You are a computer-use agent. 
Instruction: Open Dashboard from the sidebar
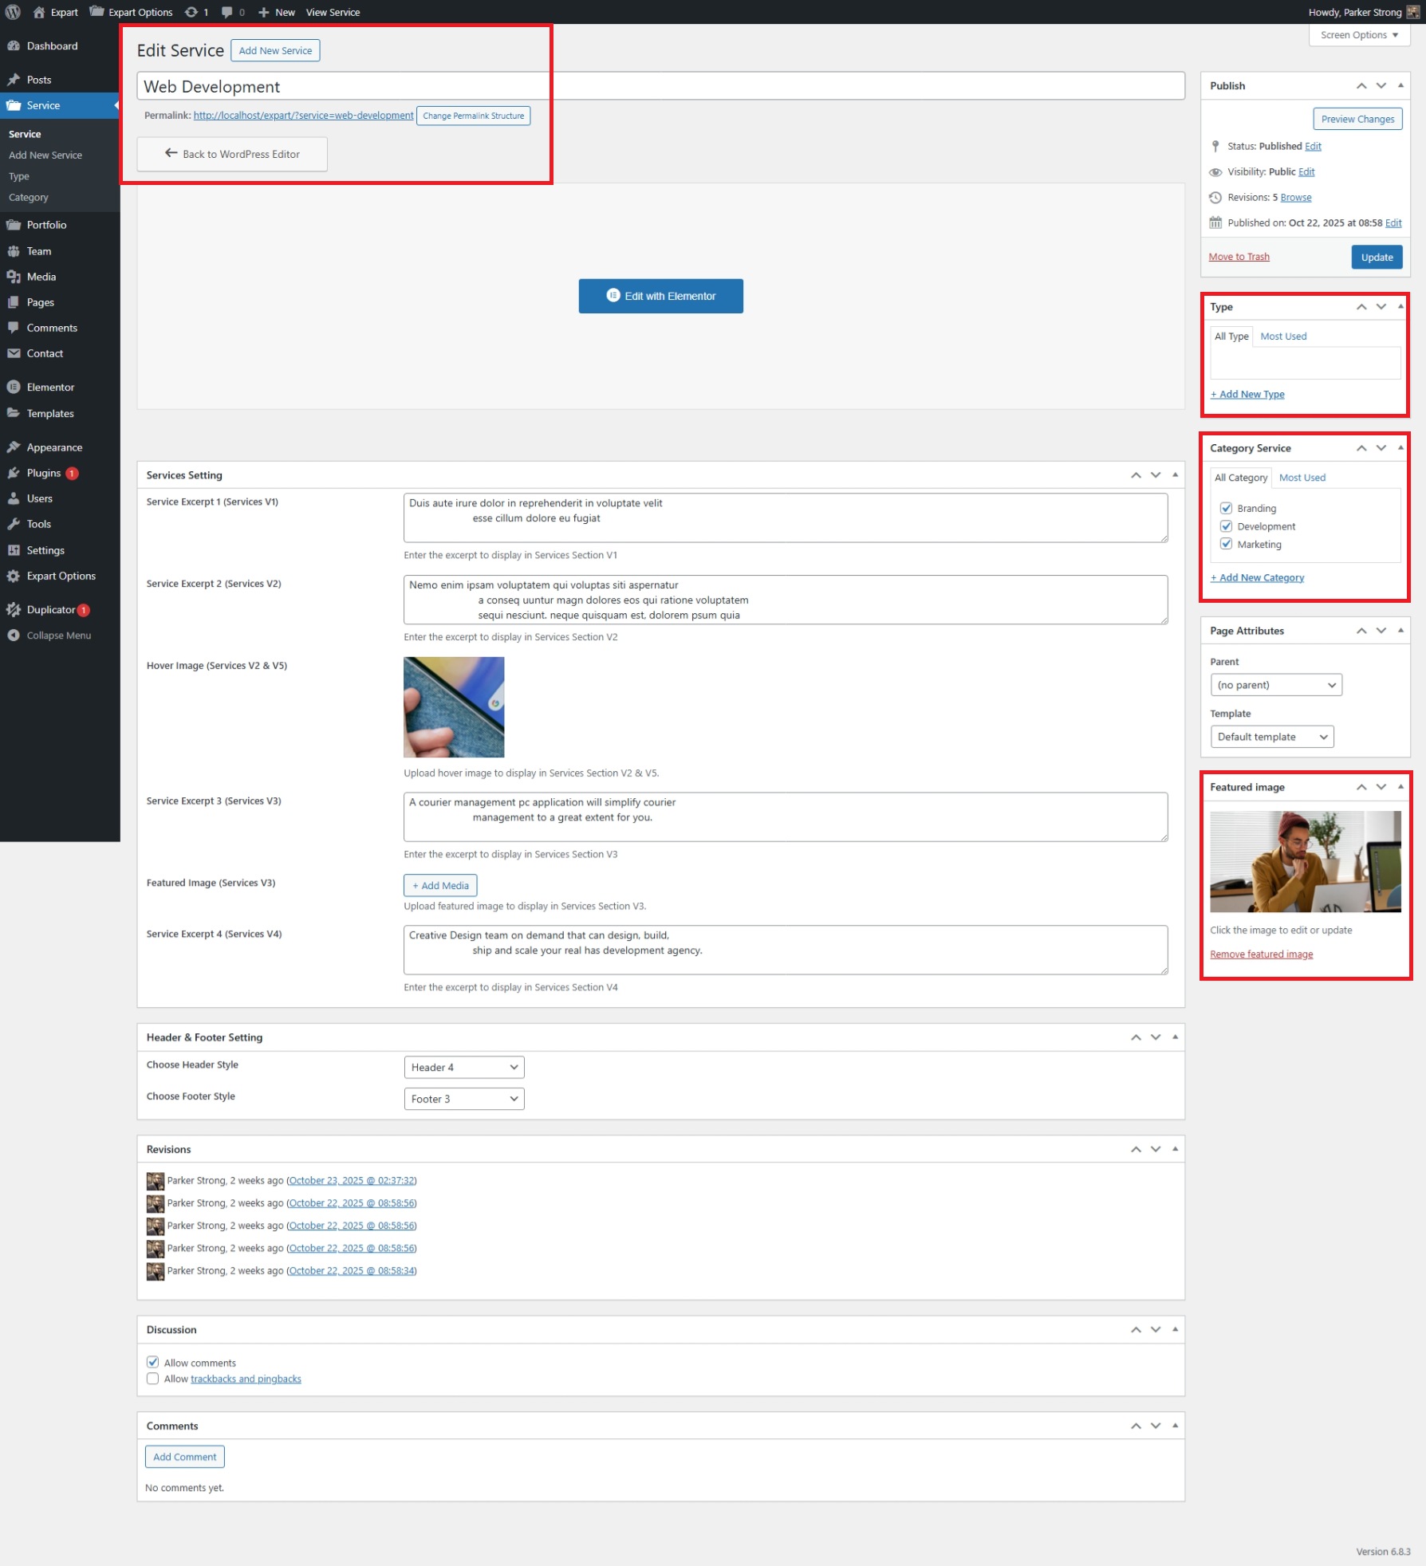pos(52,46)
